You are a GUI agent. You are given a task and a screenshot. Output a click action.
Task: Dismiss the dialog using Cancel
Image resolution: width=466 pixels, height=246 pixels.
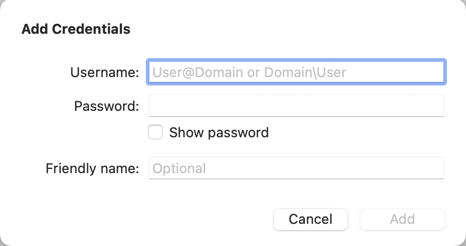[311, 219]
